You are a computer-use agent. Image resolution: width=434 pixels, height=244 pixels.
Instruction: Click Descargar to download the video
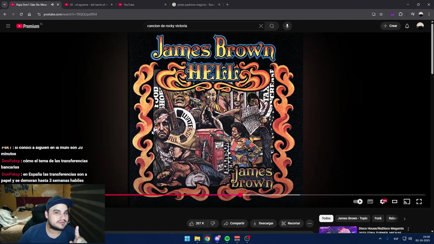coord(263,223)
